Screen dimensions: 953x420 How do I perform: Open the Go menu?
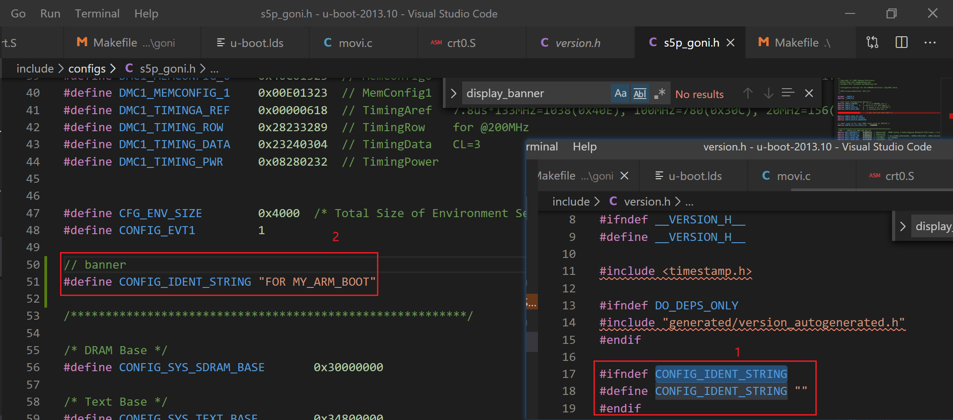click(18, 13)
